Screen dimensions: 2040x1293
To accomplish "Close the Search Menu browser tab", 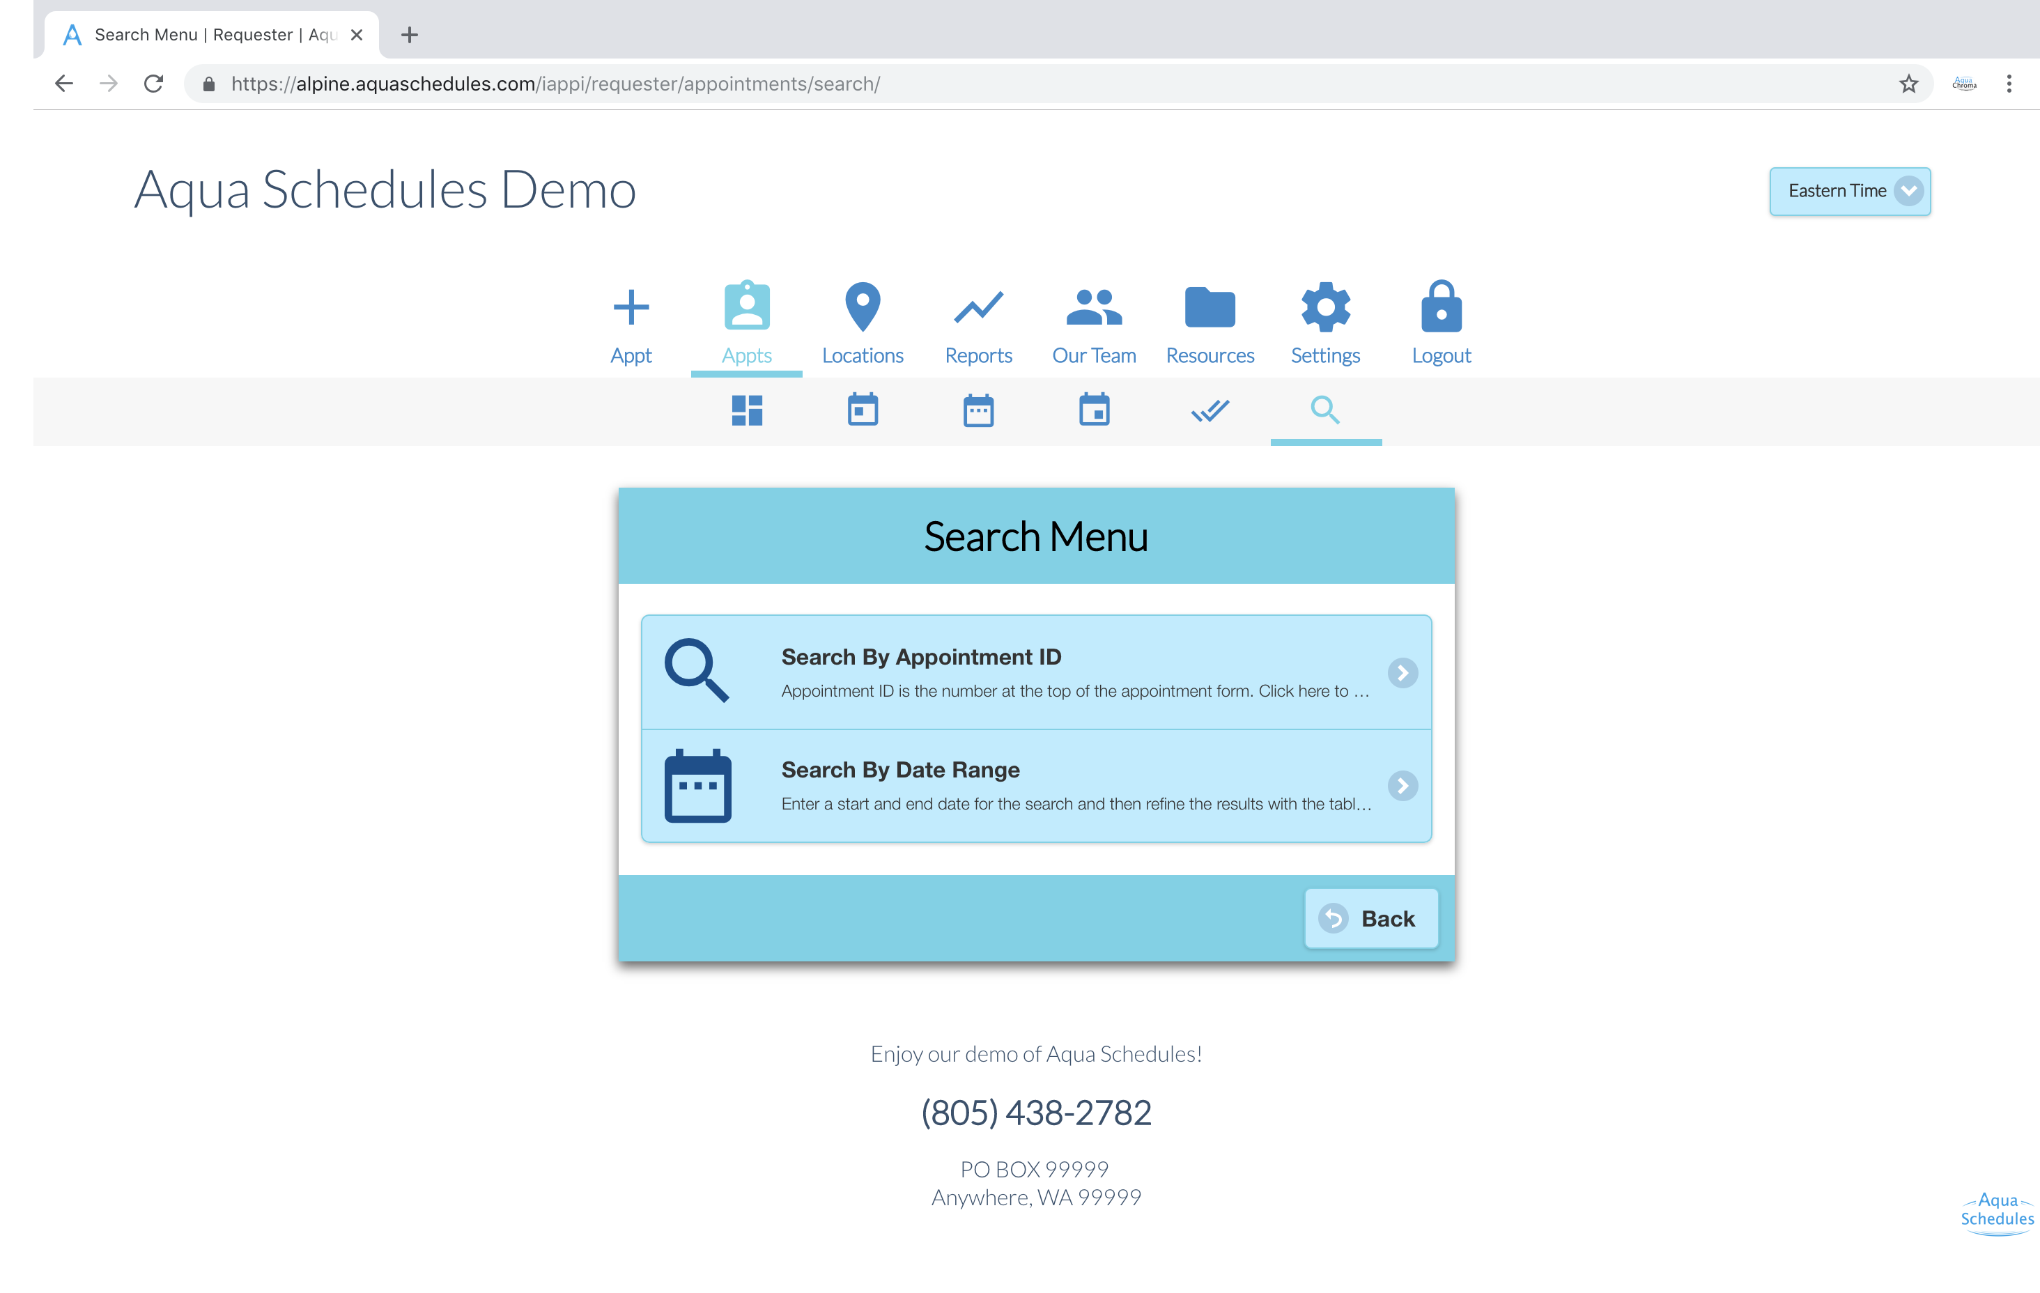I will [357, 35].
